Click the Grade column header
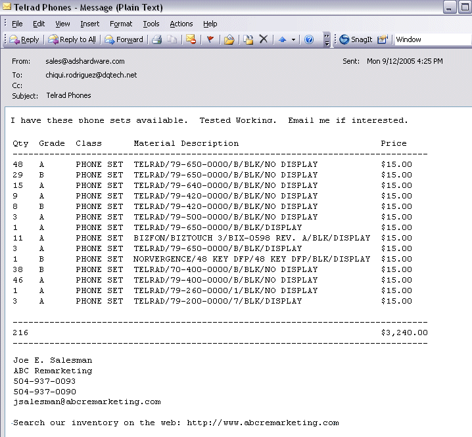Screen dimensions: 472x437 click(52, 143)
